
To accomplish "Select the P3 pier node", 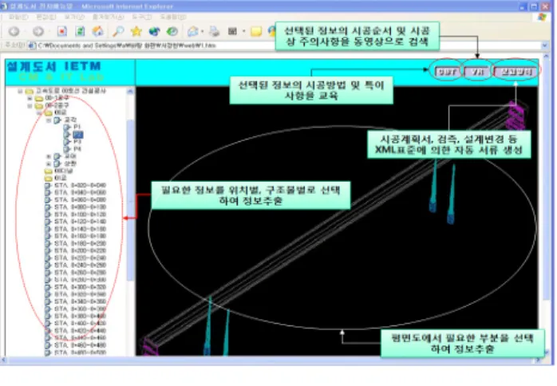I will [77, 142].
